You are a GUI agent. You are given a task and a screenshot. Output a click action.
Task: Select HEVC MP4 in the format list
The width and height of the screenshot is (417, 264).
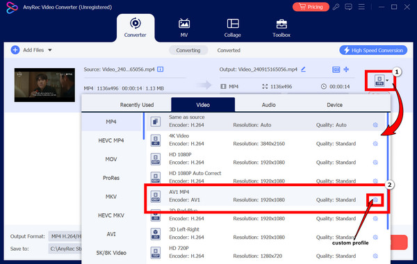pyautogui.click(x=111, y=140)
